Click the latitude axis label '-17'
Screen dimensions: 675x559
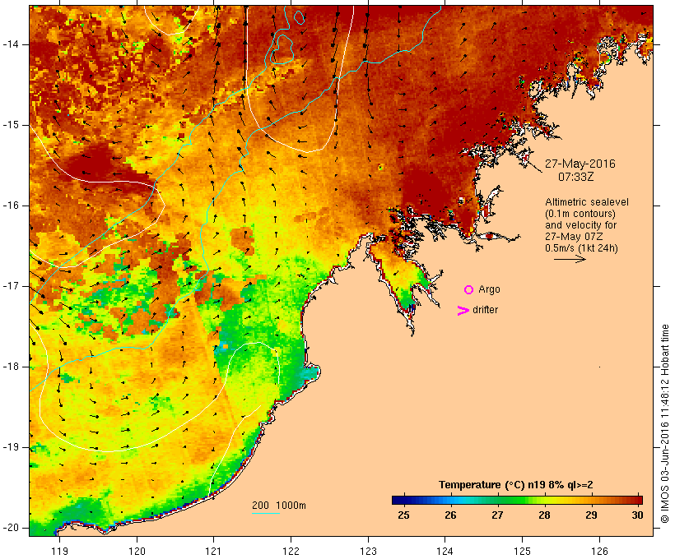11,286
